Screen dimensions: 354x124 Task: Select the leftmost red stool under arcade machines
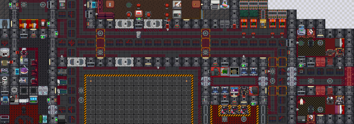(x=244, y=35)
